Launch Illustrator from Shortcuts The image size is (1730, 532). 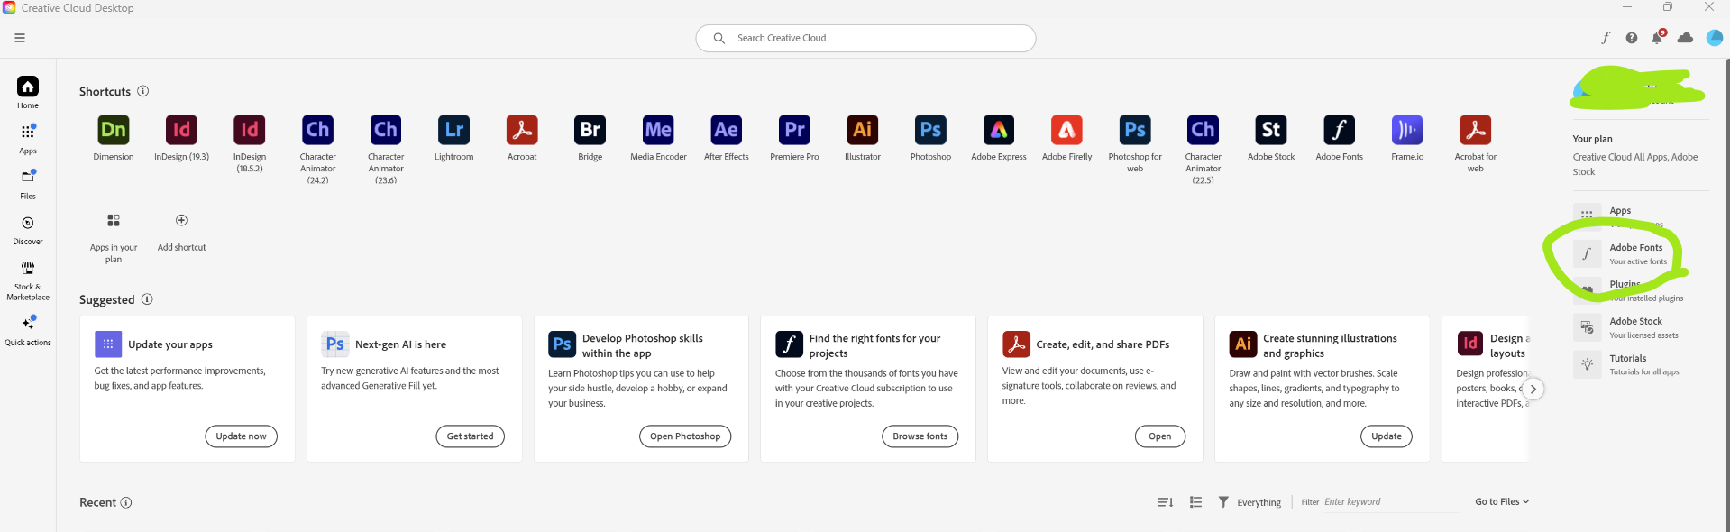click(863, 130)
